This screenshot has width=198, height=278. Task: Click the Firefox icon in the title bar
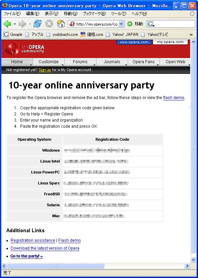pyautogui.click(x=5, y=5)
